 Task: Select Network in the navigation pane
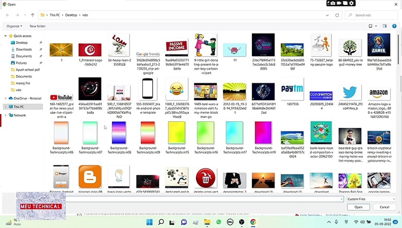[x=20, y=115]
